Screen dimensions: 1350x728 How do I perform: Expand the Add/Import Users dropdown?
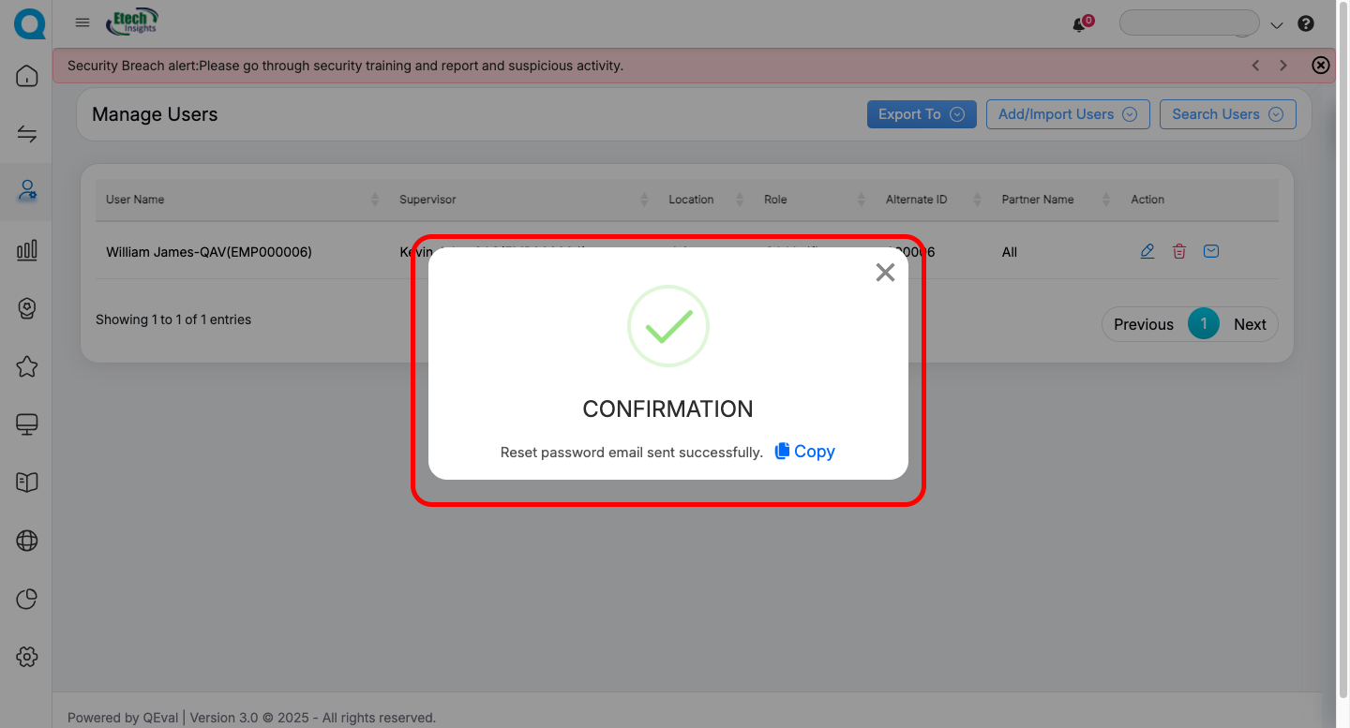coord(1067,114)
